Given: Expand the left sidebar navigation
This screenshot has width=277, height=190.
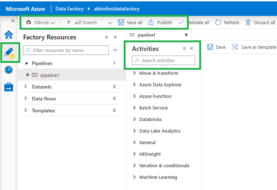Looking at the screenshot, I should tap(13, 21).
